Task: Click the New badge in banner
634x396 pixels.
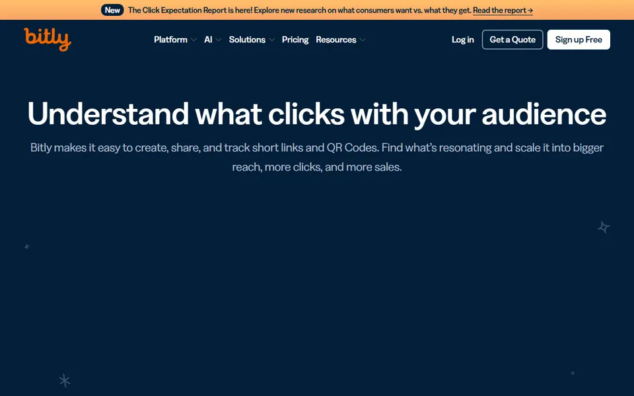Action: [112, 10]
